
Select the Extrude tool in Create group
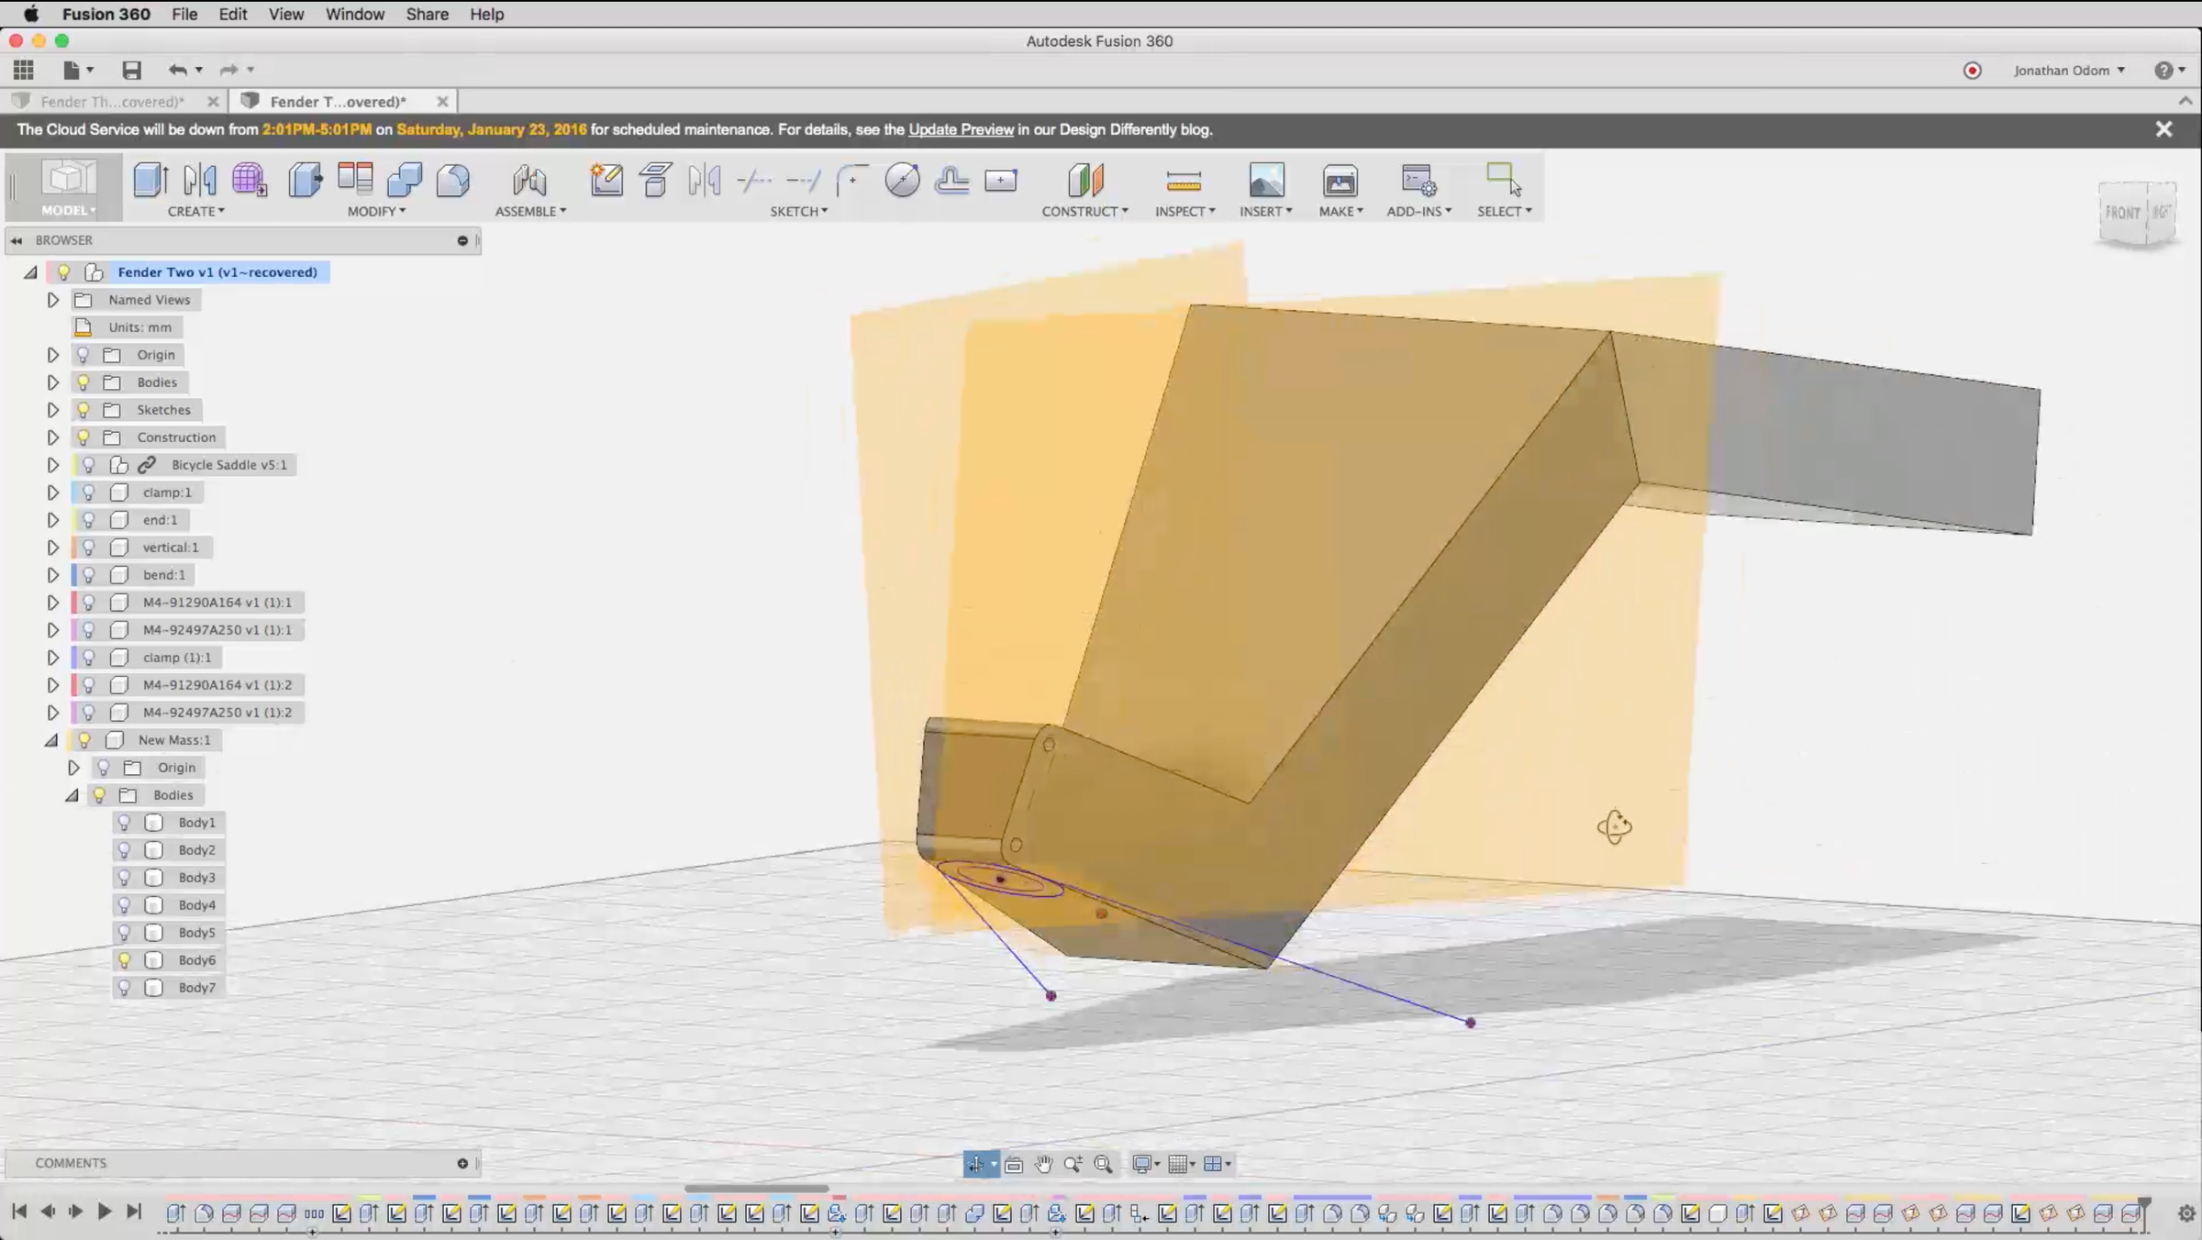(150, 180)
